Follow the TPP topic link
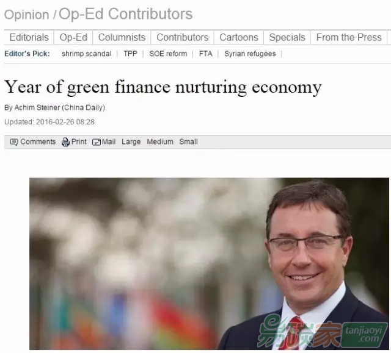Screen dimensions: 391x353 pyautogui.click(x=130, y=54)
